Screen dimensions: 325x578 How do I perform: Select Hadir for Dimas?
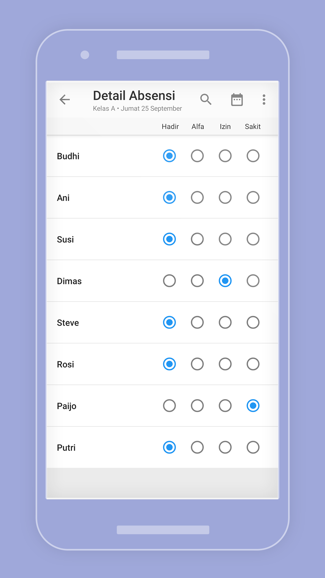point(169,281)
